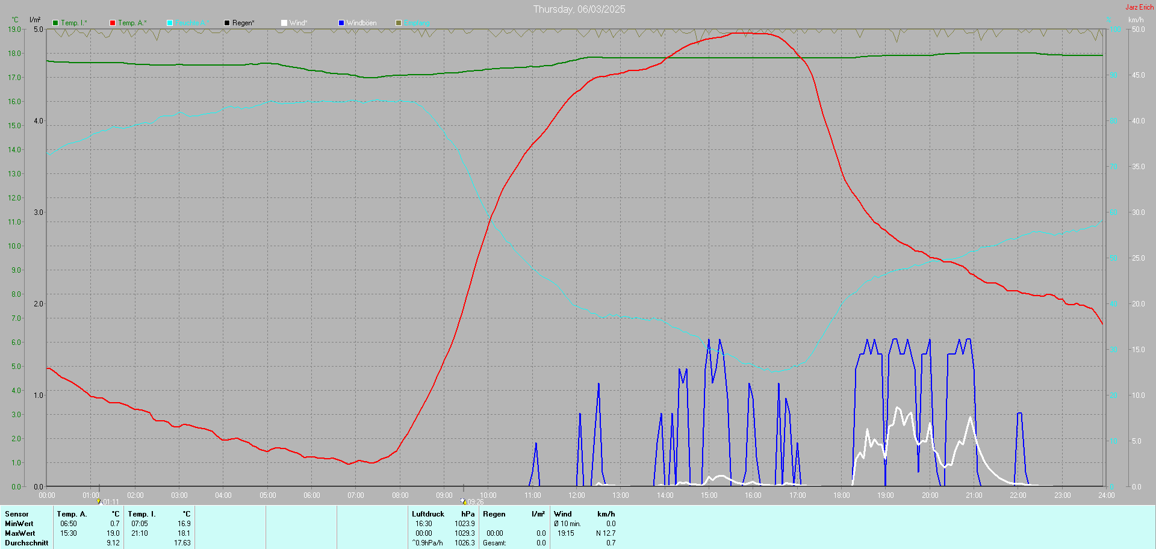Screen dimensions: 1156x549
Task: Click the Thursday, 06/03/2025 date title
Action: [x=579, y=9]
